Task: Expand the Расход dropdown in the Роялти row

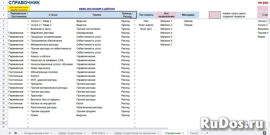Action: [x=134, y=76]
